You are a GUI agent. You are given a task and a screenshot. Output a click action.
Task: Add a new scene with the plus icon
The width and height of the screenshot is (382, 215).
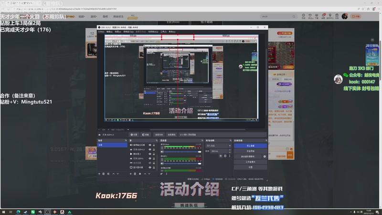99,174
